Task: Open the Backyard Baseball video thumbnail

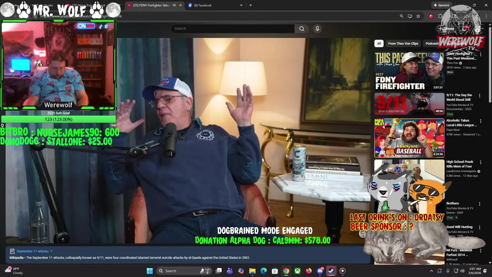Action: point(409,138)
